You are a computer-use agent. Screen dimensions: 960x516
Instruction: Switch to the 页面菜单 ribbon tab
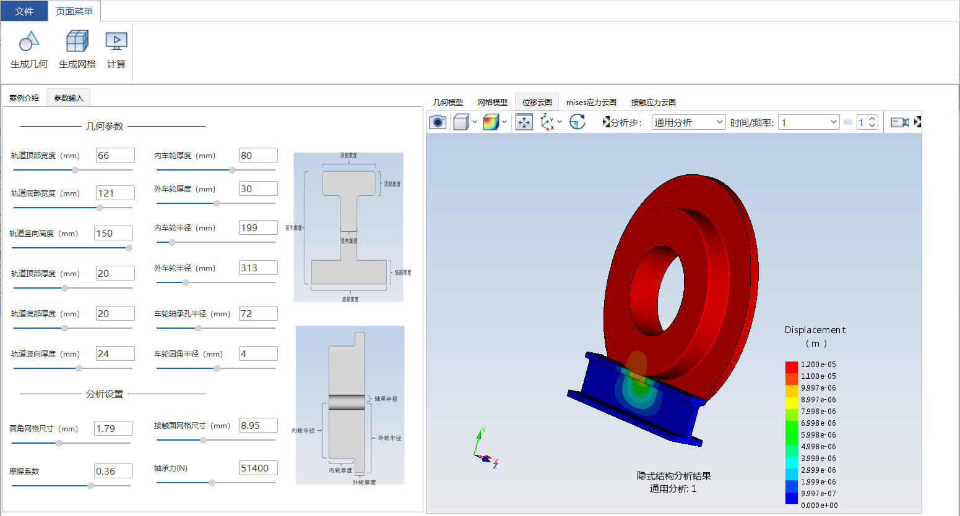pyautogui.click(x=74, y=11)
